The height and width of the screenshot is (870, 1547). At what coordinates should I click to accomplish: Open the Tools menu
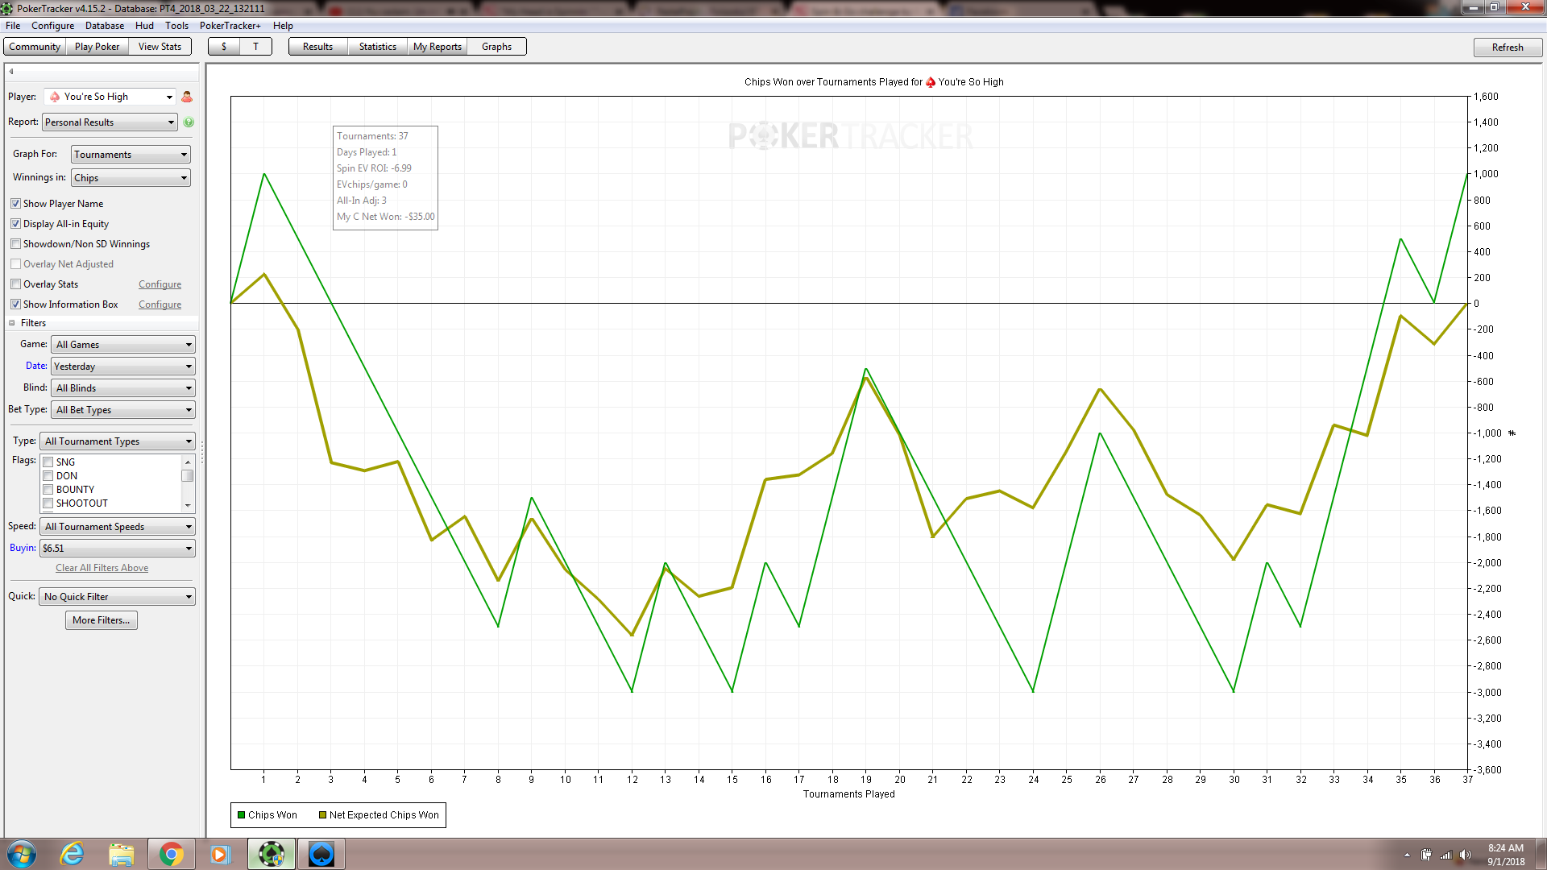point(176,26)
